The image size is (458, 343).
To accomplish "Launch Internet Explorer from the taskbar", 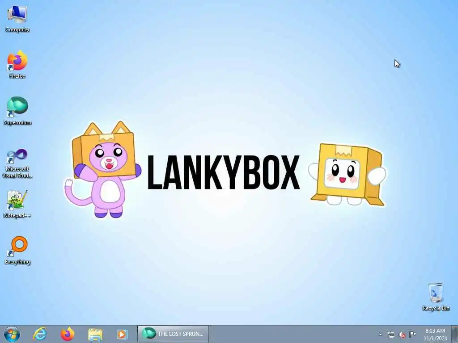I will click(x=40, y=334).
